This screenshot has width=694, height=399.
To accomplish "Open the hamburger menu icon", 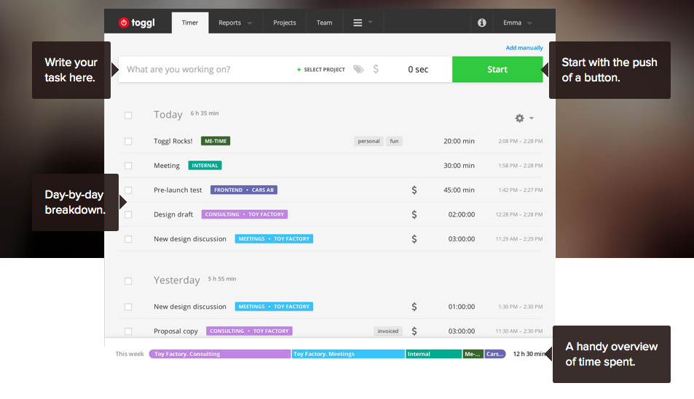I will click(358, 23).
